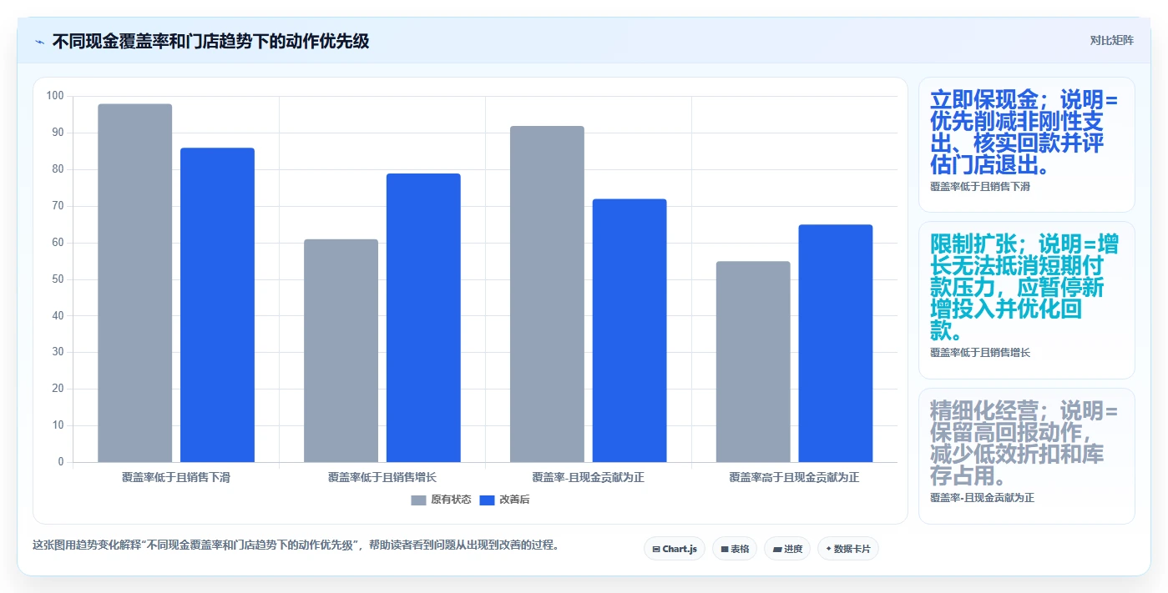Click gray bar for 覆盖率-且现金贡献为正
Screen dimensions: 1168x593
547,294
